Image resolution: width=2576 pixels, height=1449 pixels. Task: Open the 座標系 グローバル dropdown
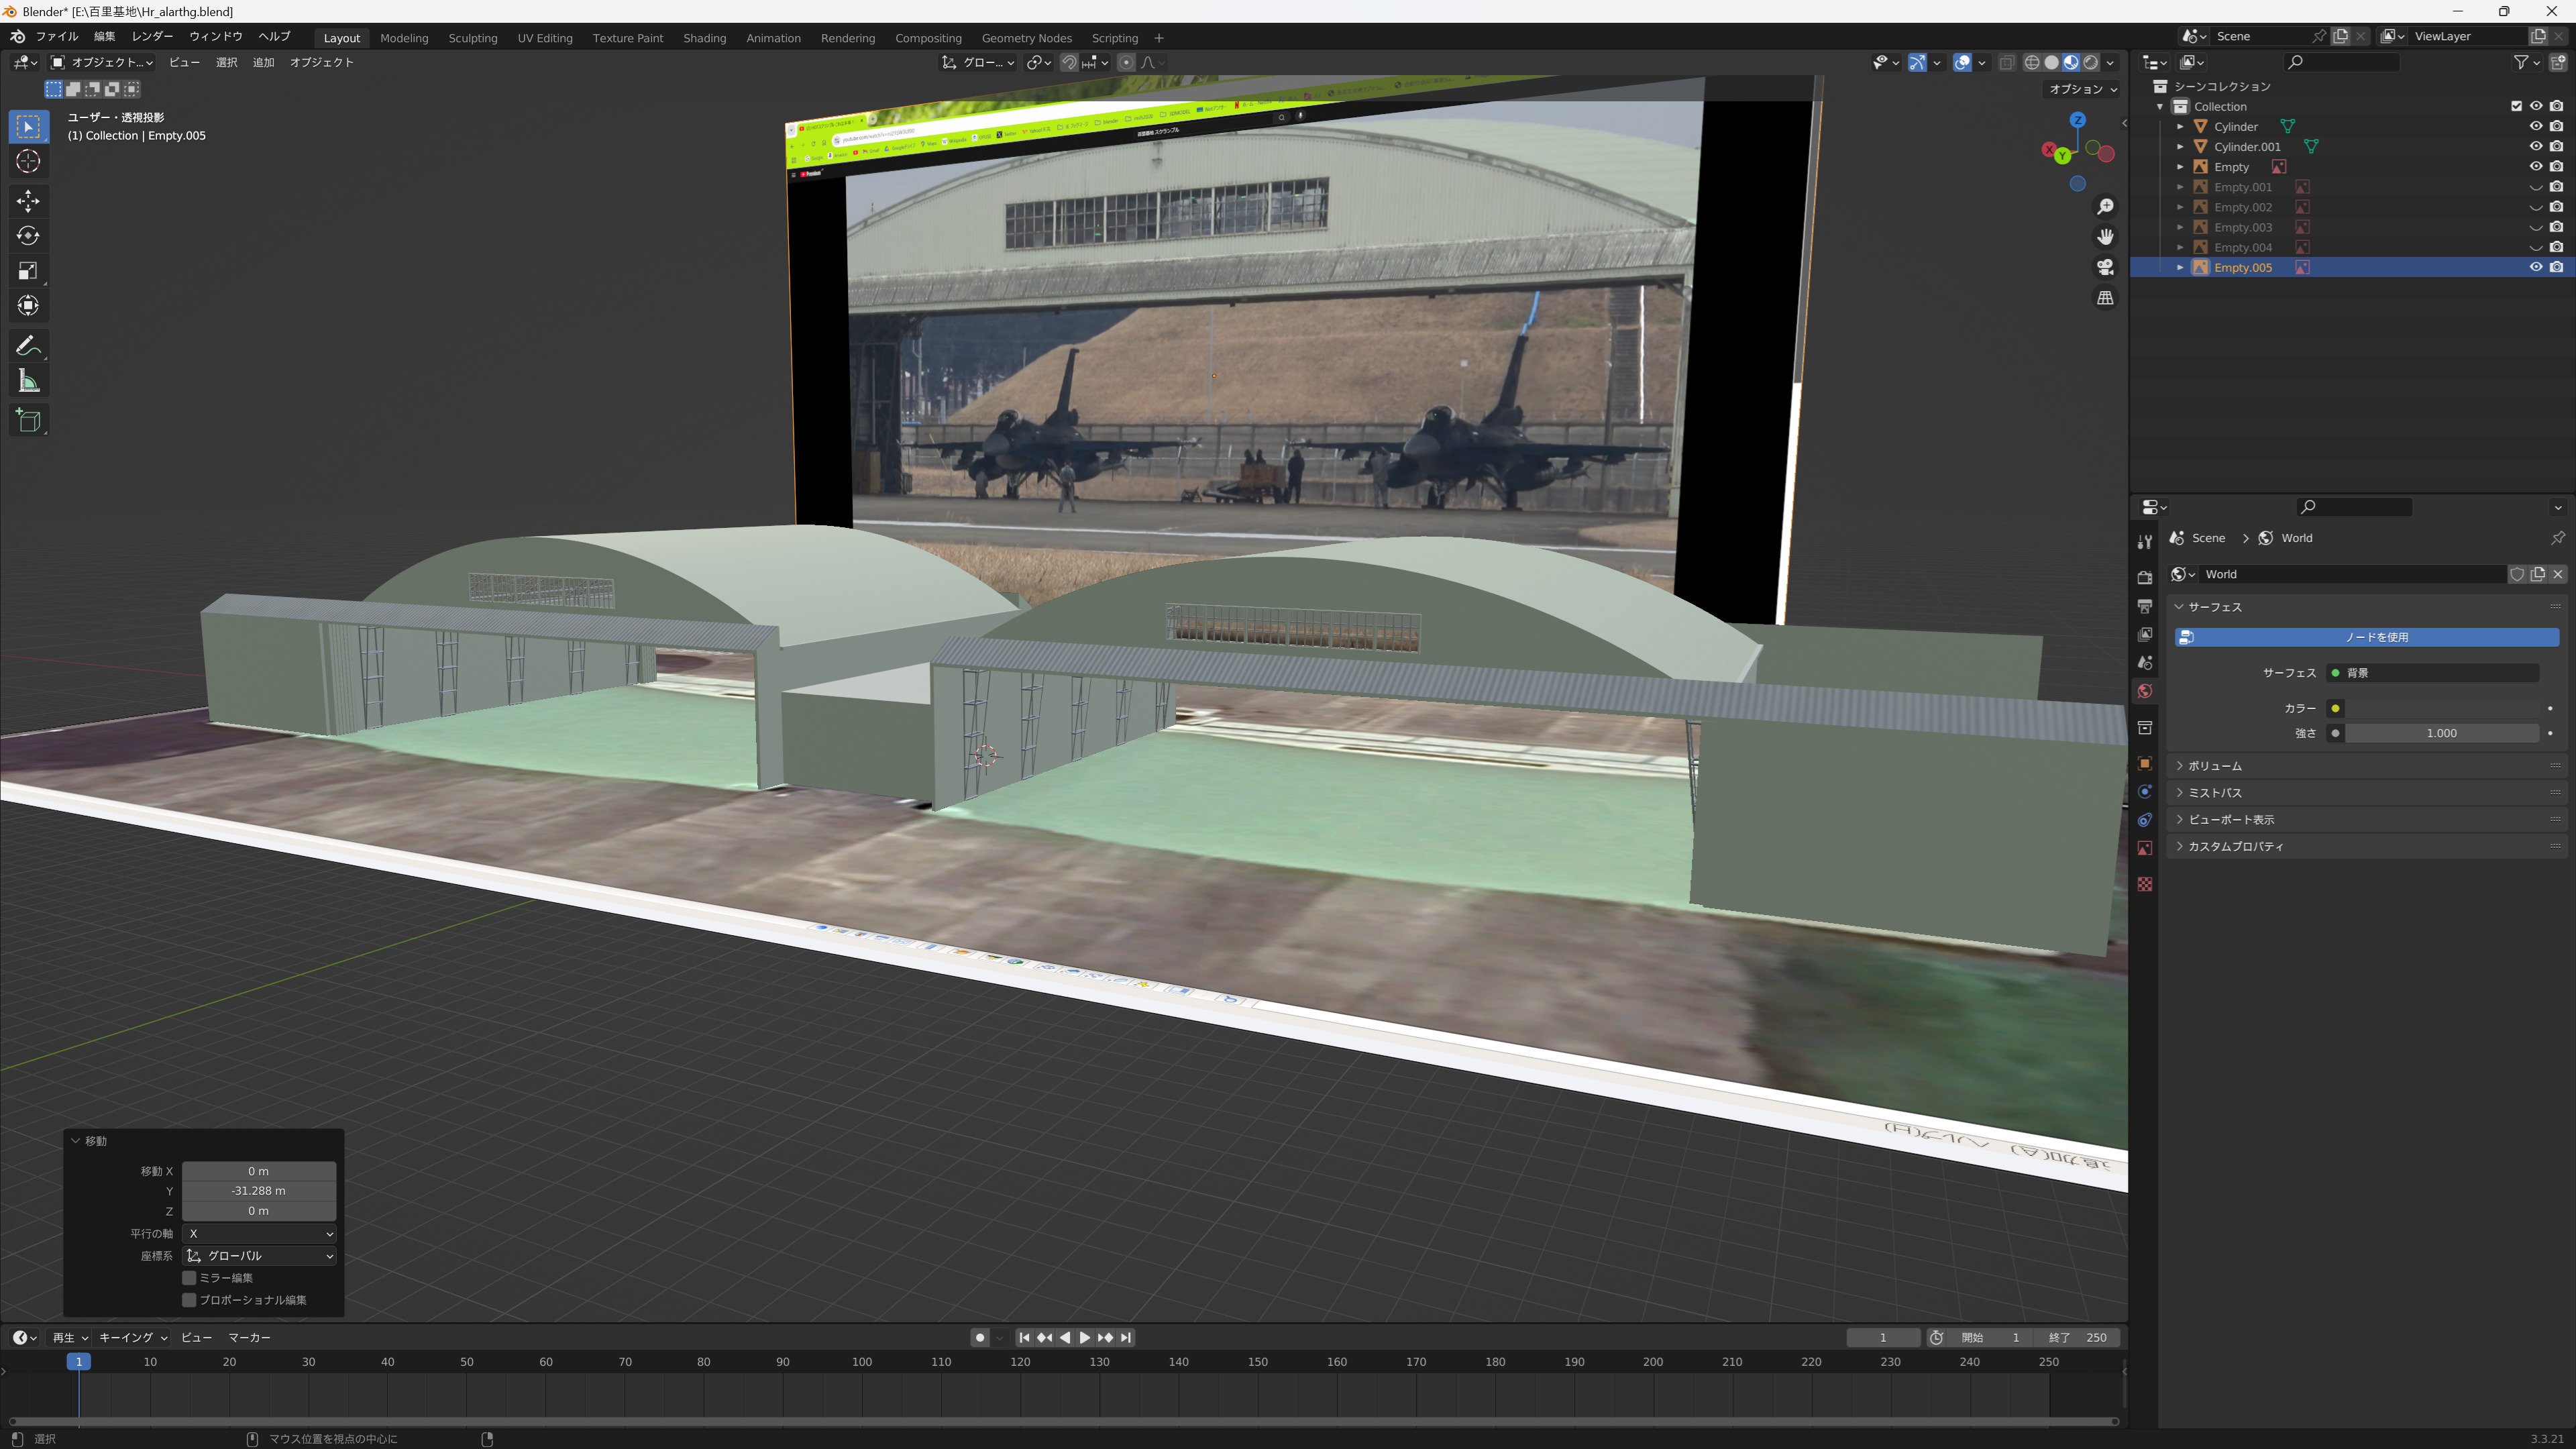259,1256
